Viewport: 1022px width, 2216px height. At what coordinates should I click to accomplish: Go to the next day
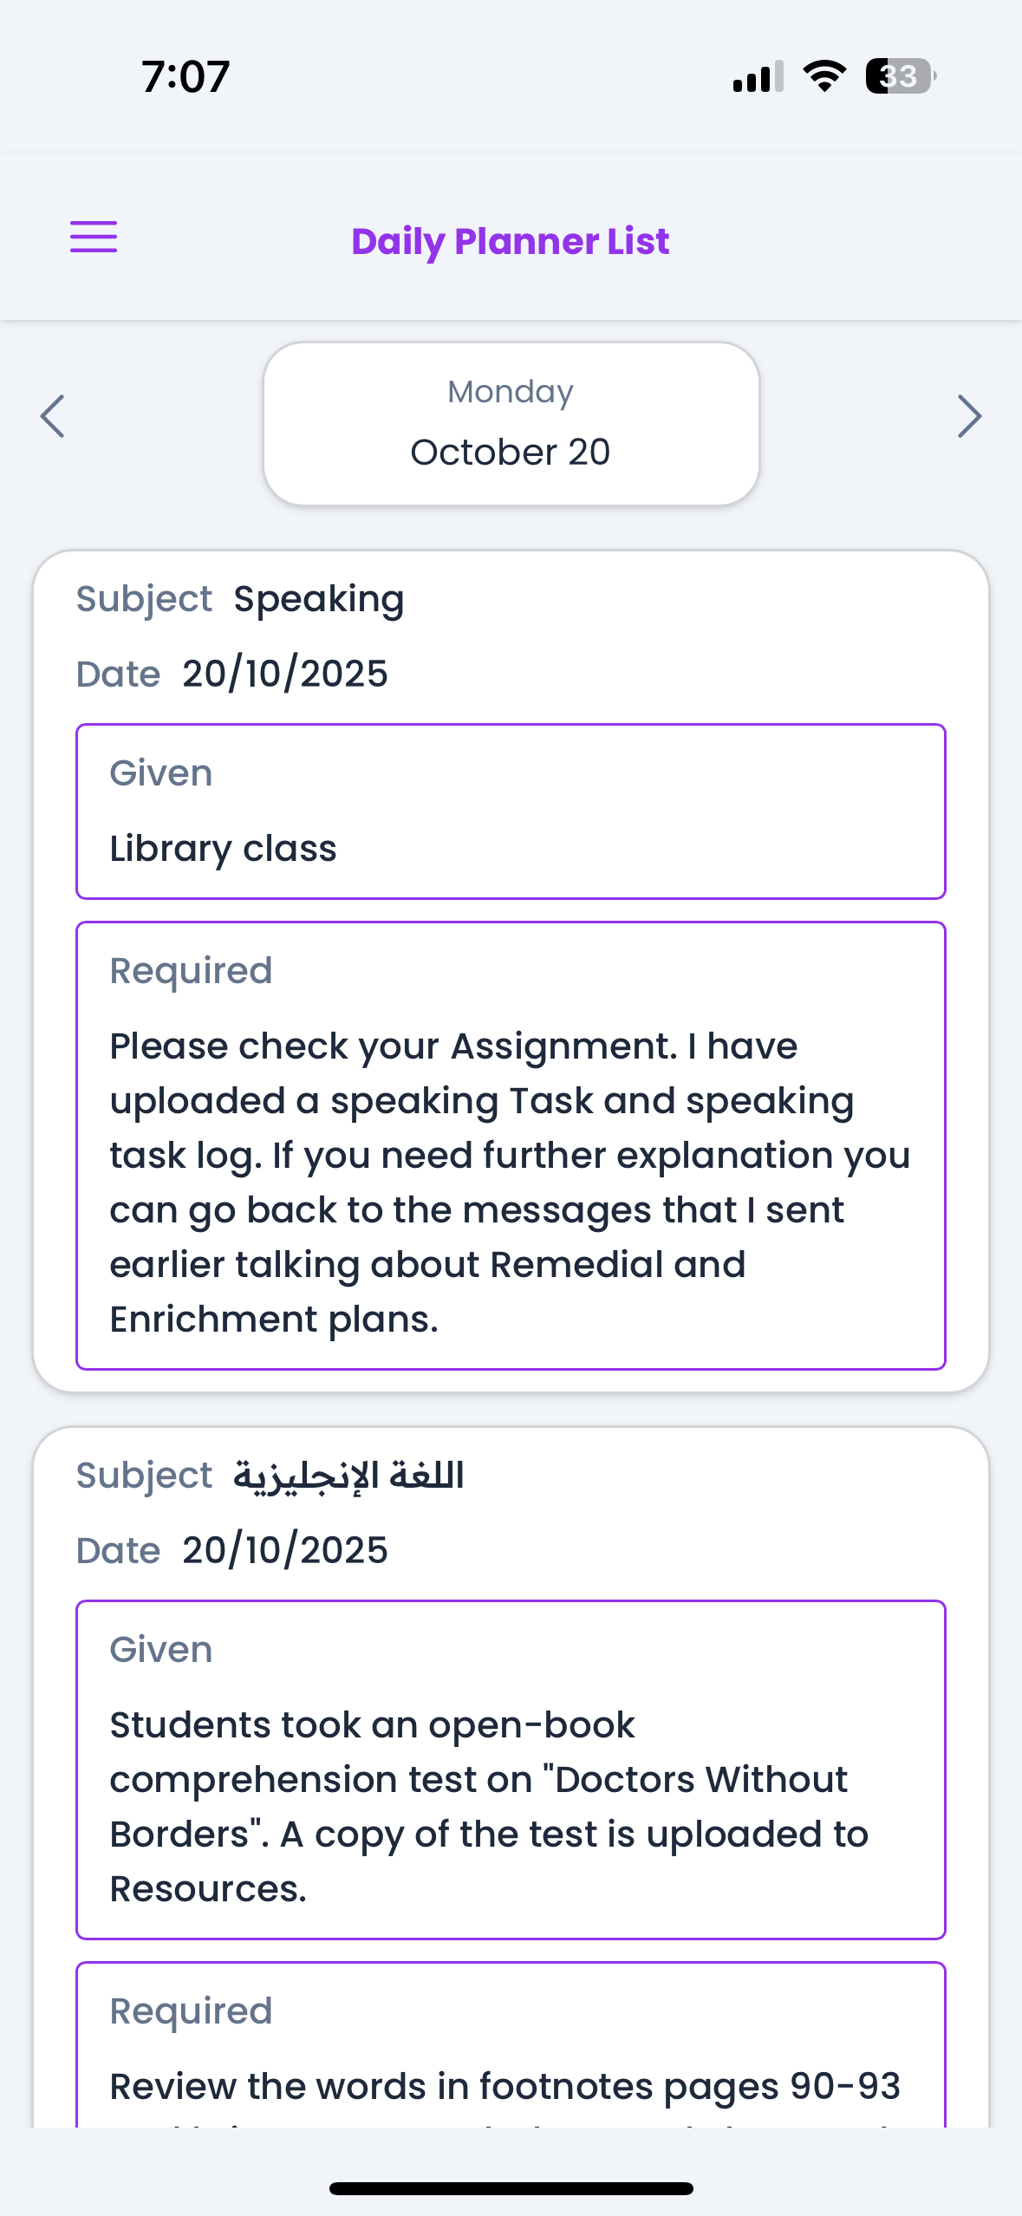(x=968, y=417)
